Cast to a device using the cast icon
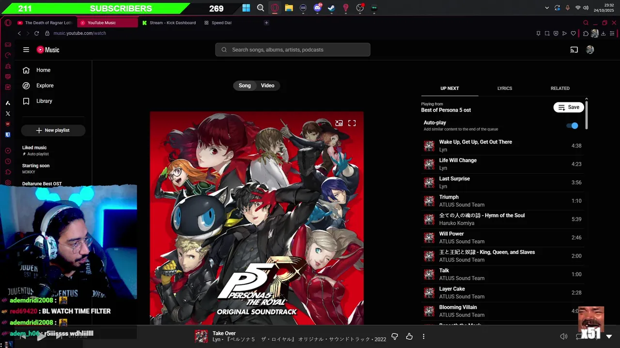 574,50
